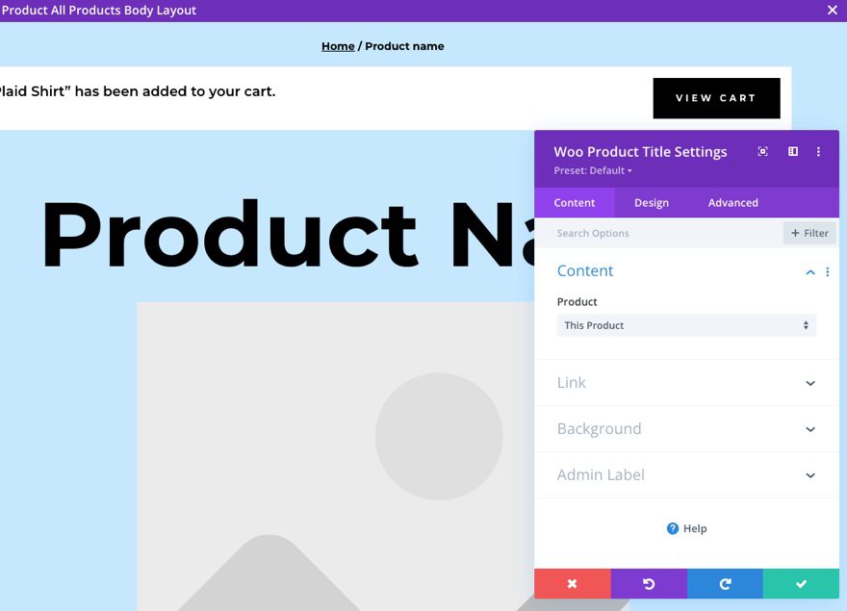Toggle modal snap layout panel icon
The image size is (847, 611).
792,151
